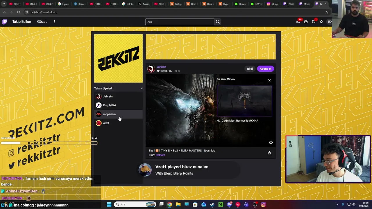Click the Rekkitz team logo image
Viewport: 372px width, 209px height.
click(x=118, y=59)
